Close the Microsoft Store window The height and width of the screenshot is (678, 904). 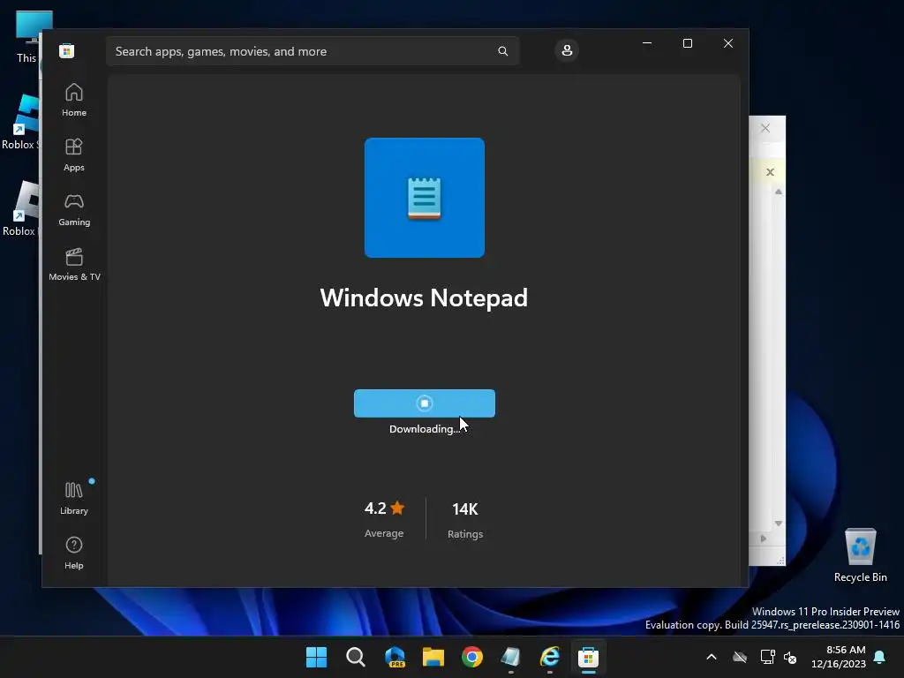[x=728, y=43]
